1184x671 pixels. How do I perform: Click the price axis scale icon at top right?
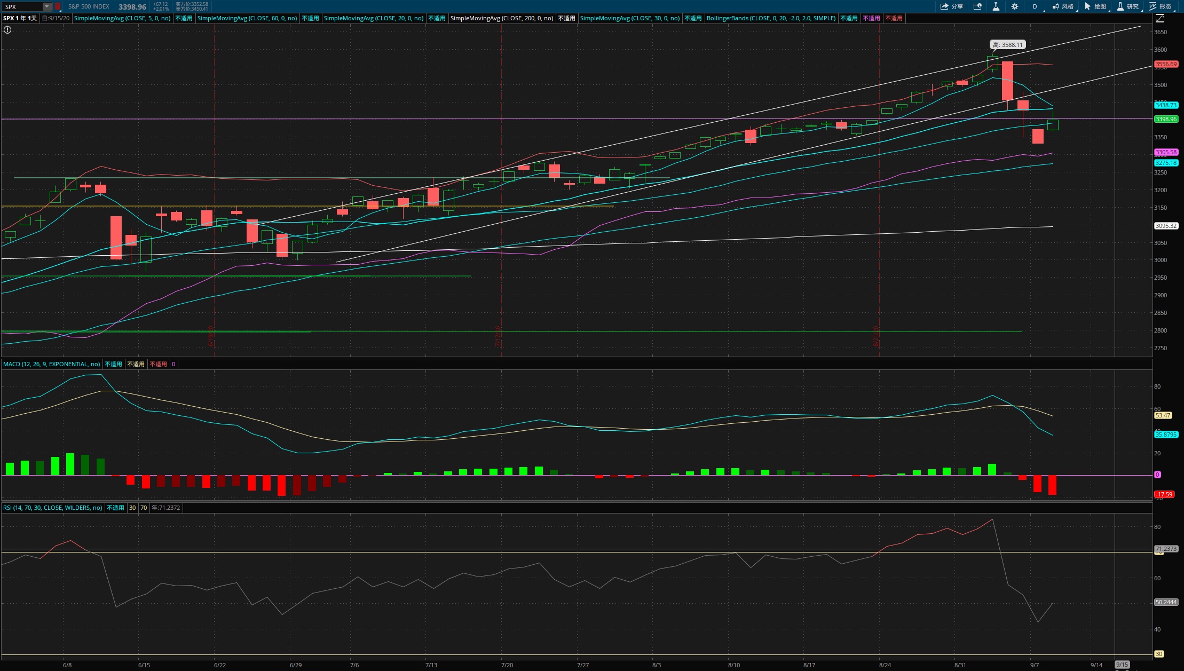click(x=1160, y=18)
